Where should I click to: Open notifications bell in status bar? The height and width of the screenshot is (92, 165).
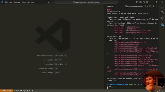coord(162,91)
